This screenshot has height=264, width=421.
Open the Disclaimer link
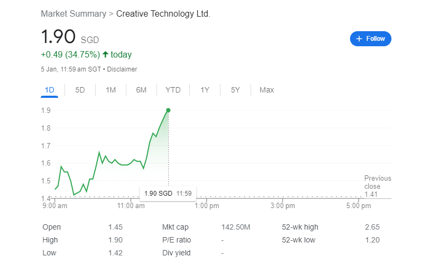click(122, 69)
